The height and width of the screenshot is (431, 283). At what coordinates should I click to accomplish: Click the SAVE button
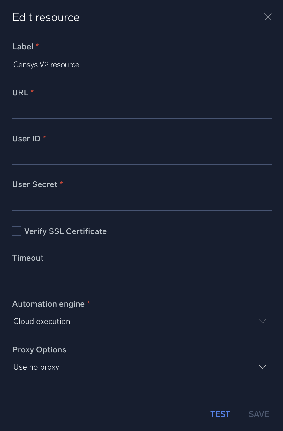point(259,414)
